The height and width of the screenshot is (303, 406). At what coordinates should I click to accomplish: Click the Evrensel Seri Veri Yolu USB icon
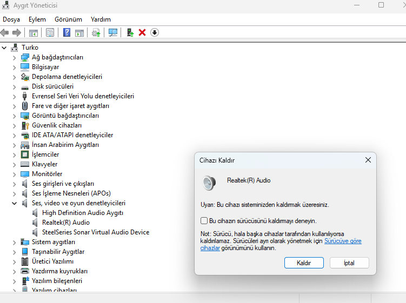tap(25, 96)
